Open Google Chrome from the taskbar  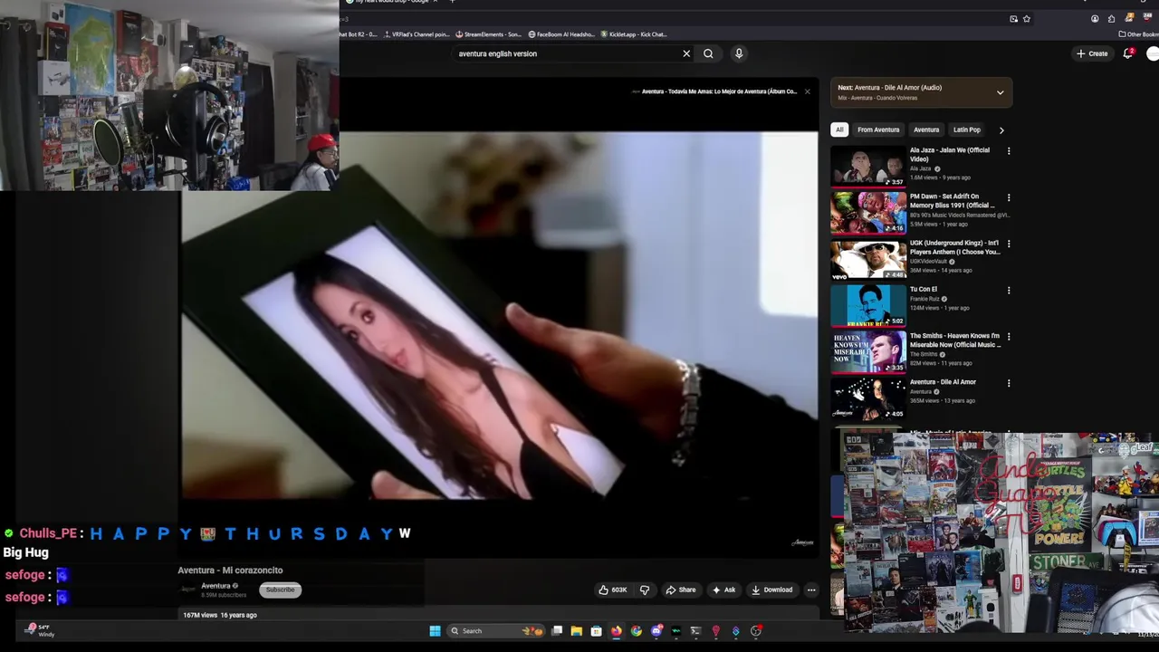tap(637, 631)
